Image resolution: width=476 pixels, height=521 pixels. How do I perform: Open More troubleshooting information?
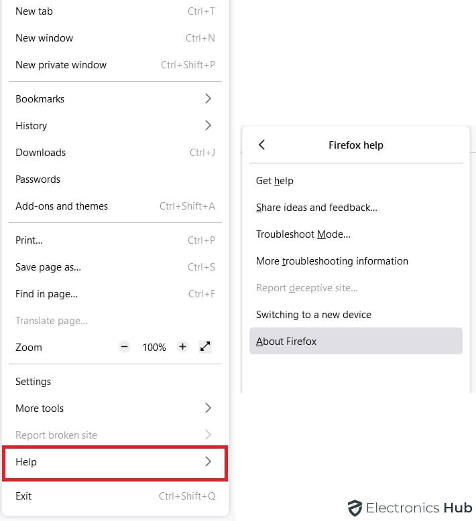(x=332, y=261)
